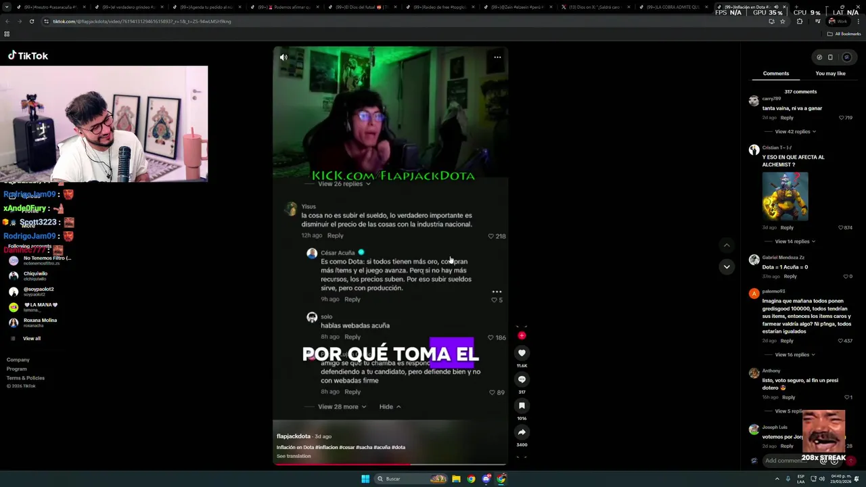The width and height of the screenshot is (866, 487).
Task: Switch to the Comments tab
Action: [776, 73]
